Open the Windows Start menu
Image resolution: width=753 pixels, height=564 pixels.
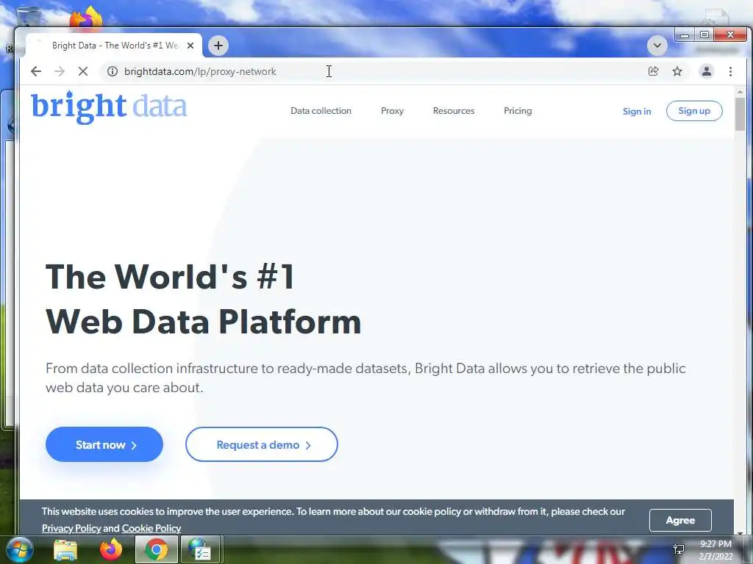click(20, 550)
